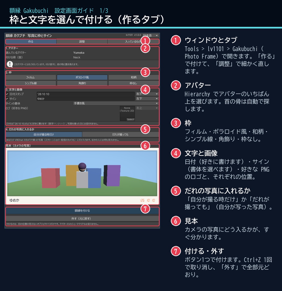Image resolution: width=282 pixels, height=291 pixels.
Task: Click the orange date stamp in the preview
Action: pyautogui.click(x=148, y=200)
